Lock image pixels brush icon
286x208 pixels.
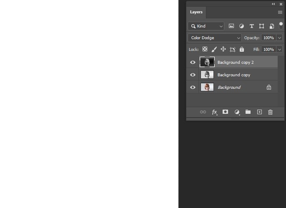[x=214, y=49]
